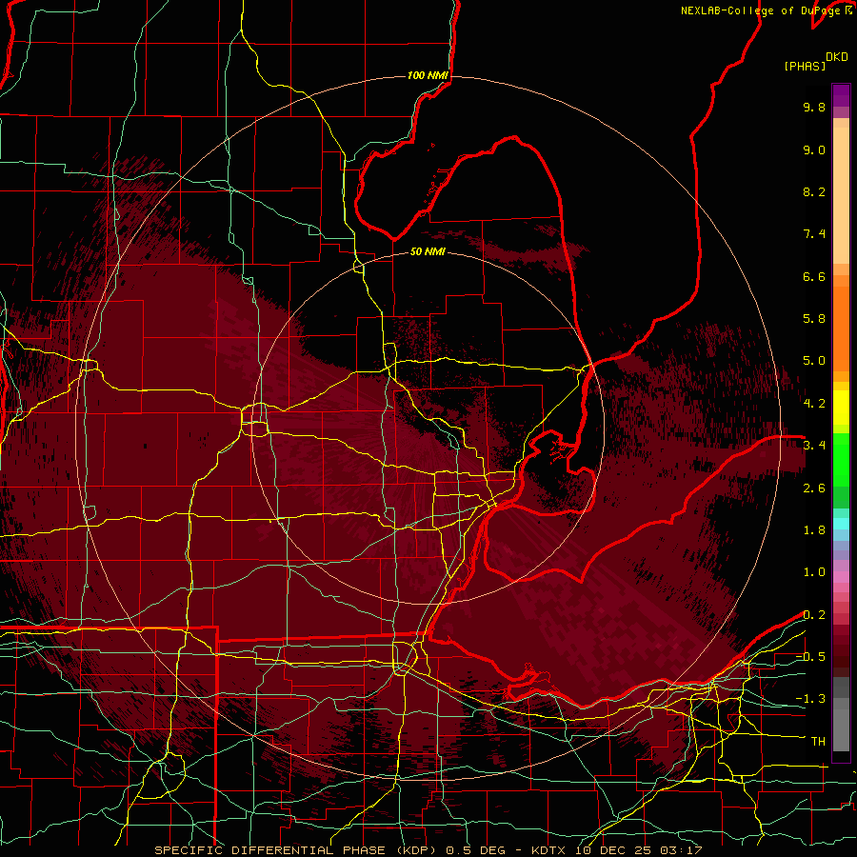The width and height of the screenshot is (857, 857).
Task: Click the -1.3 scale value
Action: (810, 699)
